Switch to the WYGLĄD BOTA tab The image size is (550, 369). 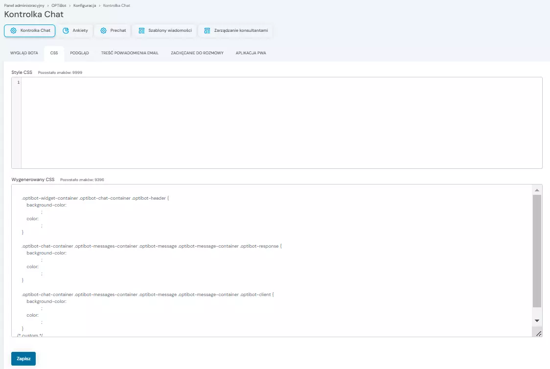(x=23, y=53)
